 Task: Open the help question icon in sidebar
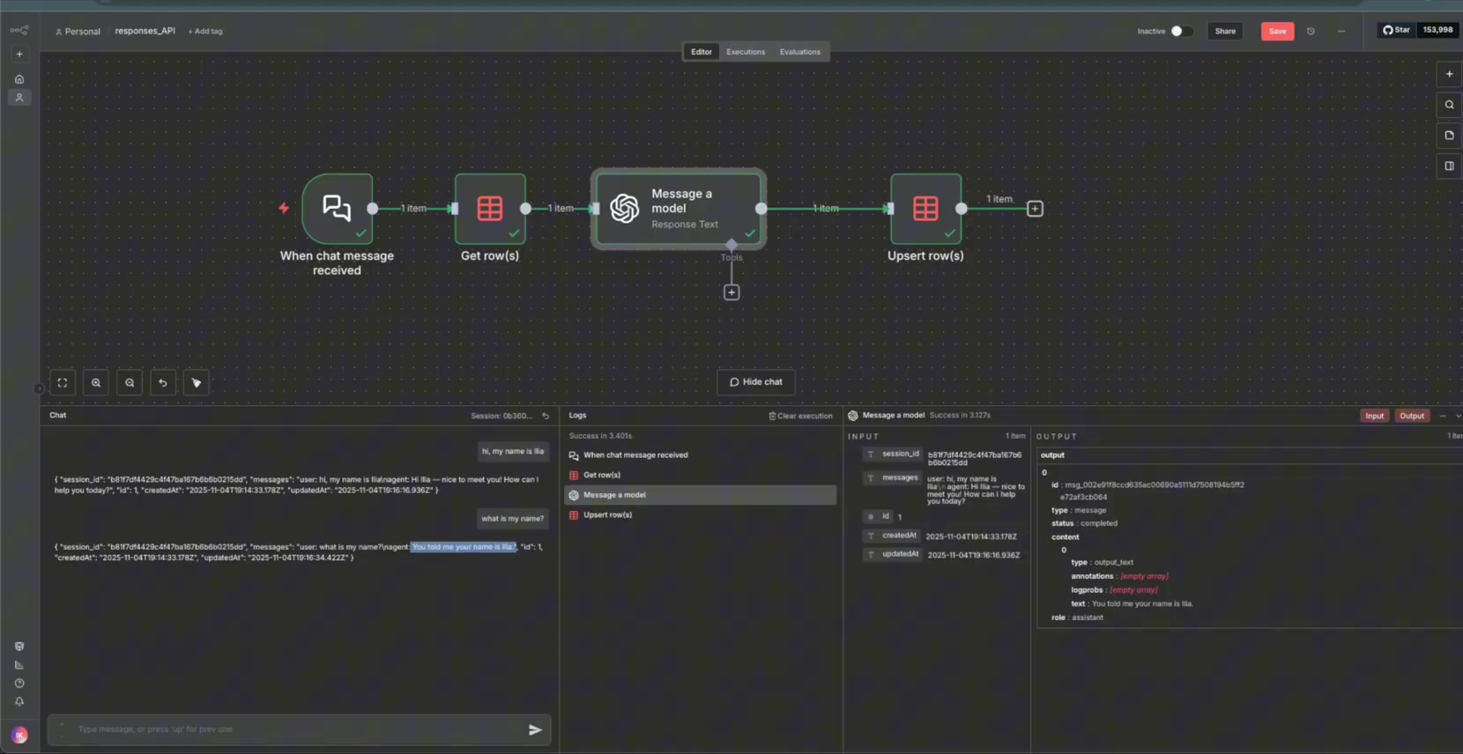point(19,684)
